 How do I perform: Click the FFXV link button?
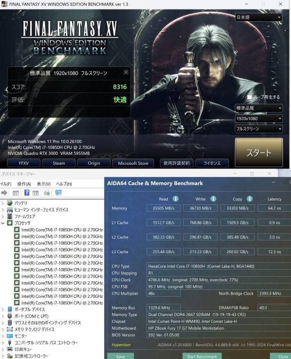24,163
